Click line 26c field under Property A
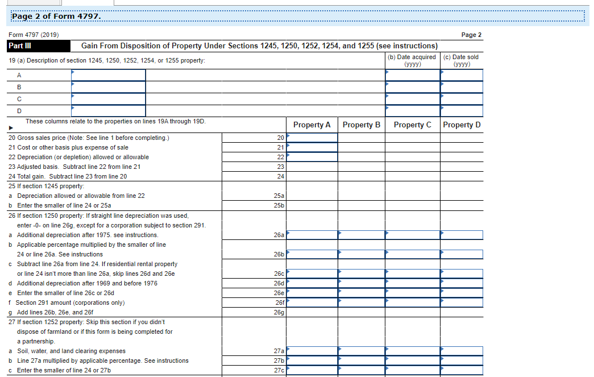This screenshot has height=377, width=594. click(312, 274)
